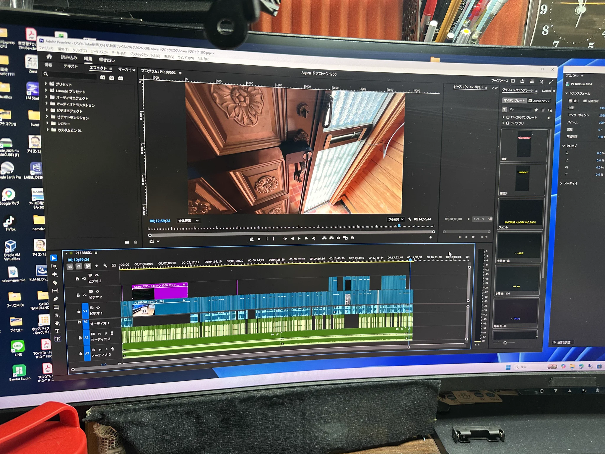Select the Rectangle tool

point(56,307)
